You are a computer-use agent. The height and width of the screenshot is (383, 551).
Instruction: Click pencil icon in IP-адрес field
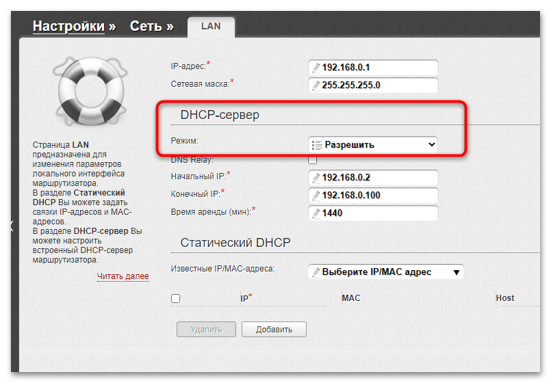pyautogui.click(x=316, y=68)
